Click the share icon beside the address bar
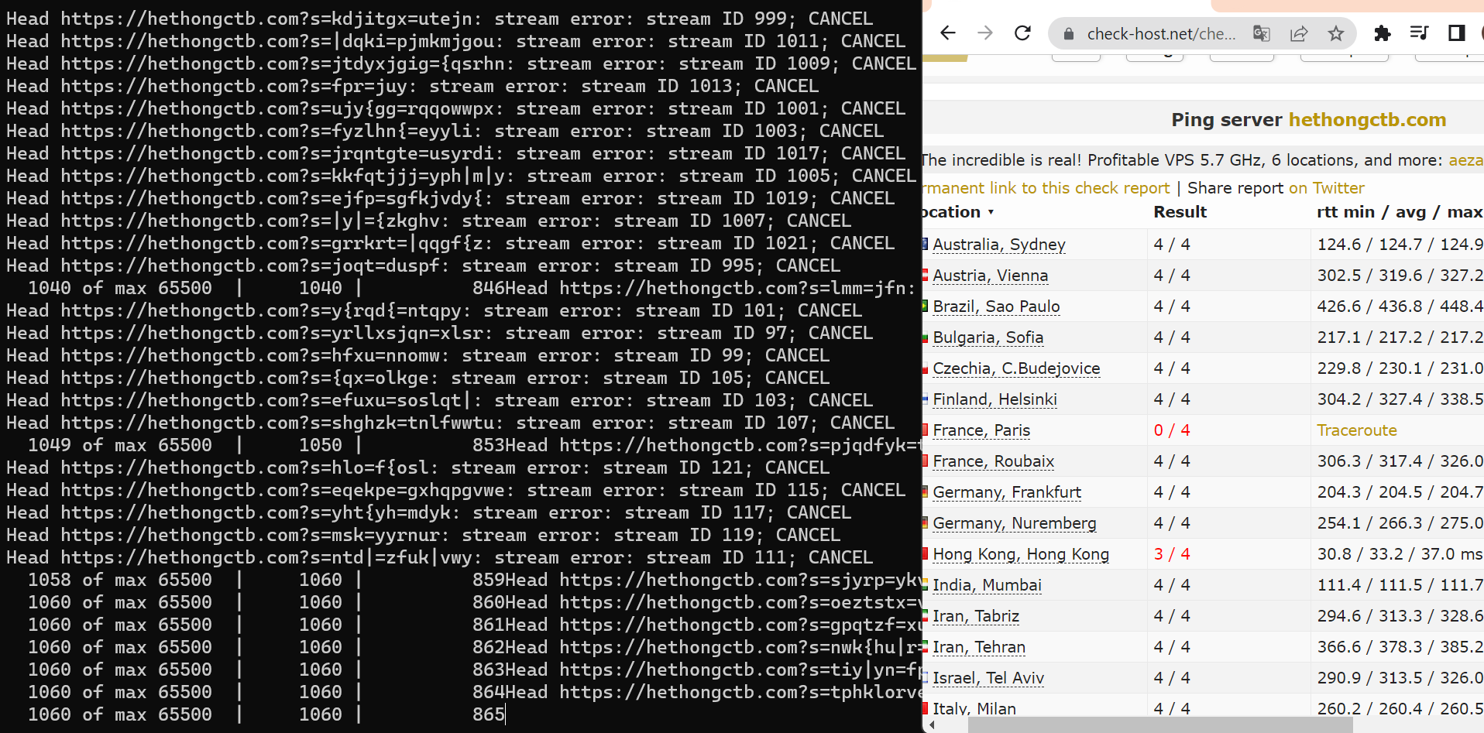The height and width of the screenshot is (733, 1484). tap(1299, 33)
